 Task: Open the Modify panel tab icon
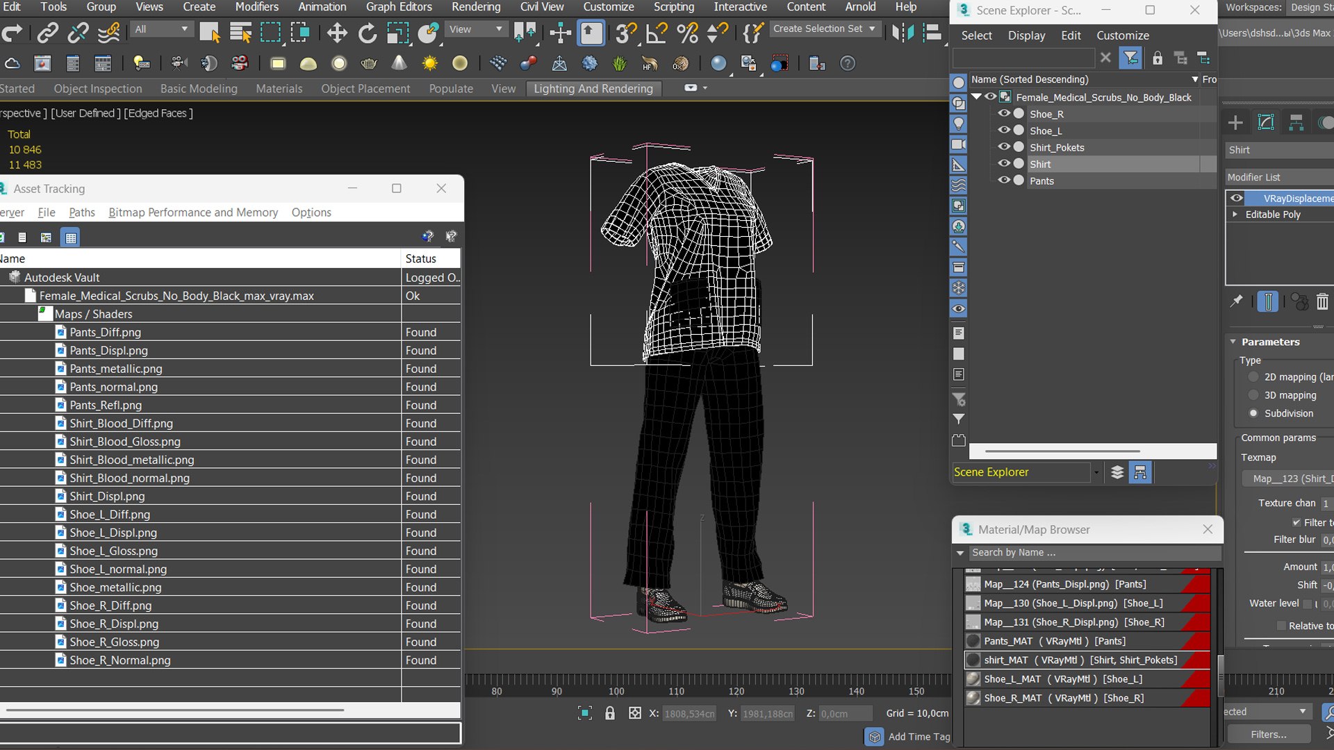pos(1266,123)
